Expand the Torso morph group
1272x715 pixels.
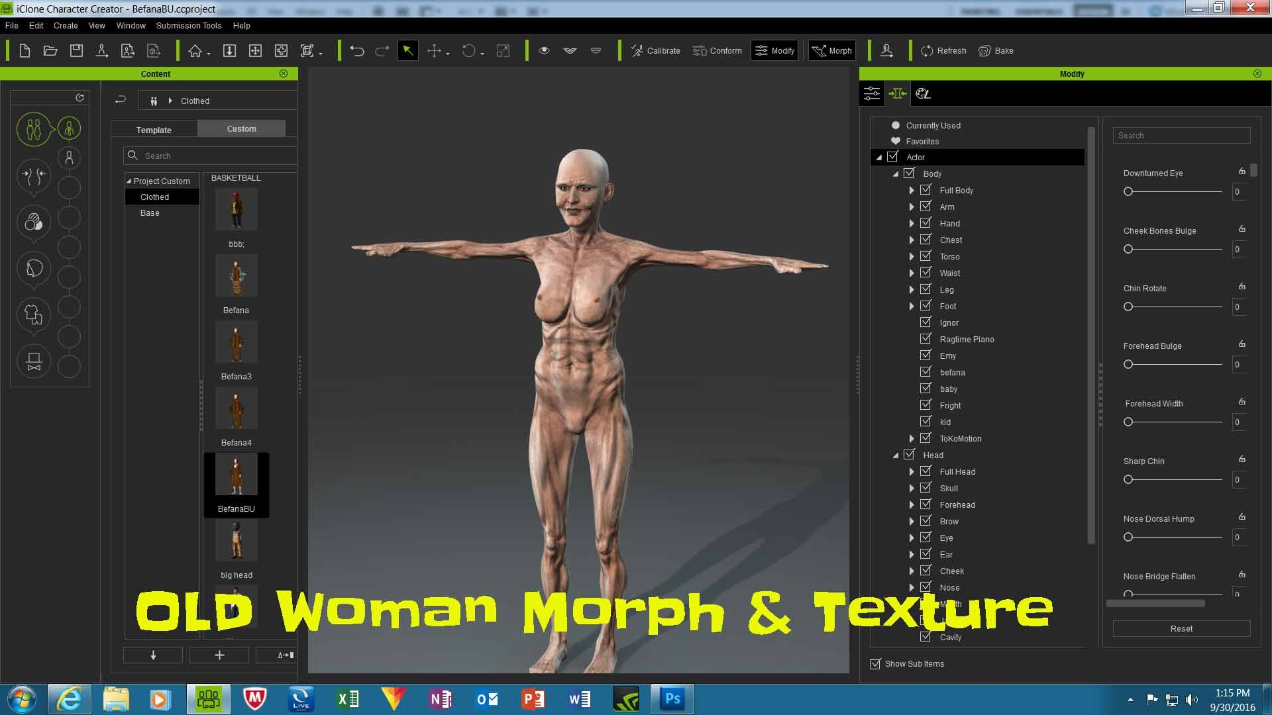pos(912,256)
